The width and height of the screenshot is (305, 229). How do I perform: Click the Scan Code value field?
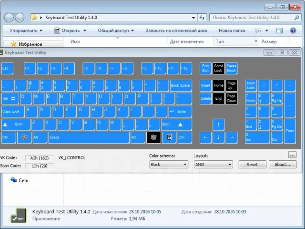pos(40,166)
